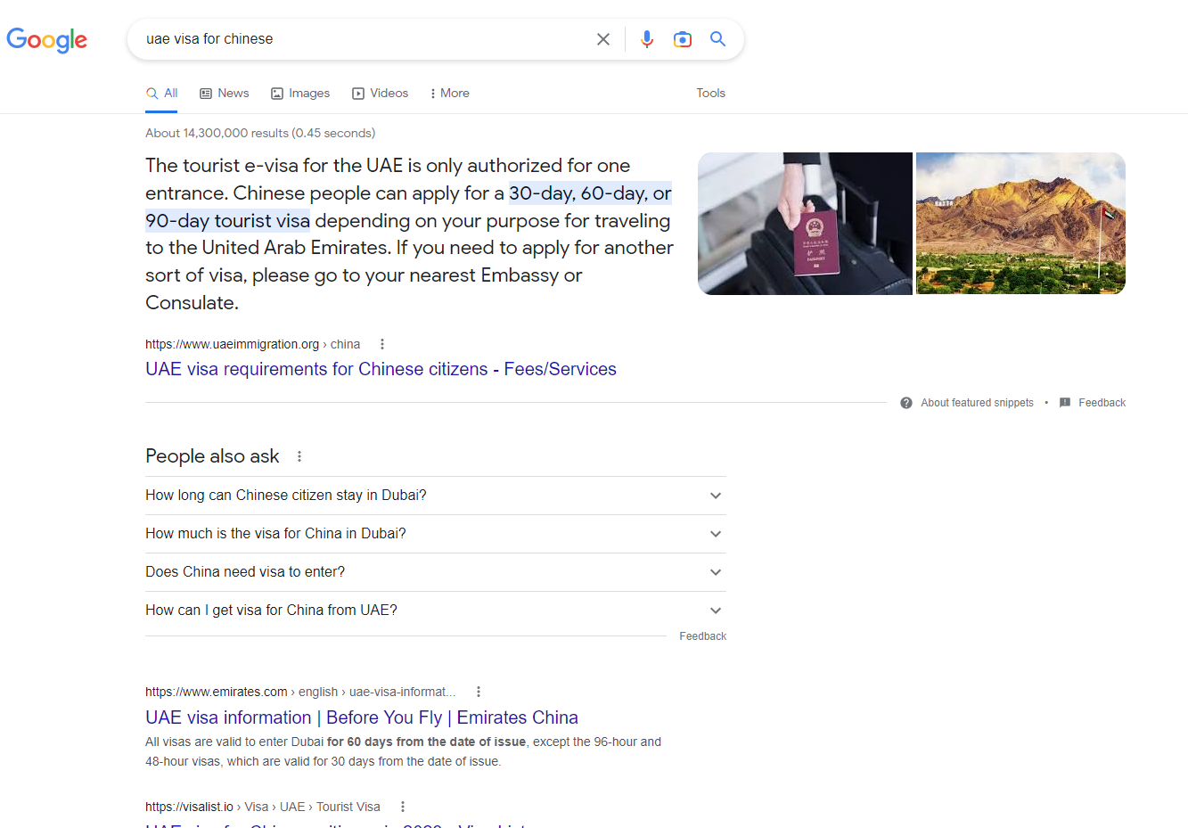
Task: Open the More search categories menu
Action: [x=448, y=93]
